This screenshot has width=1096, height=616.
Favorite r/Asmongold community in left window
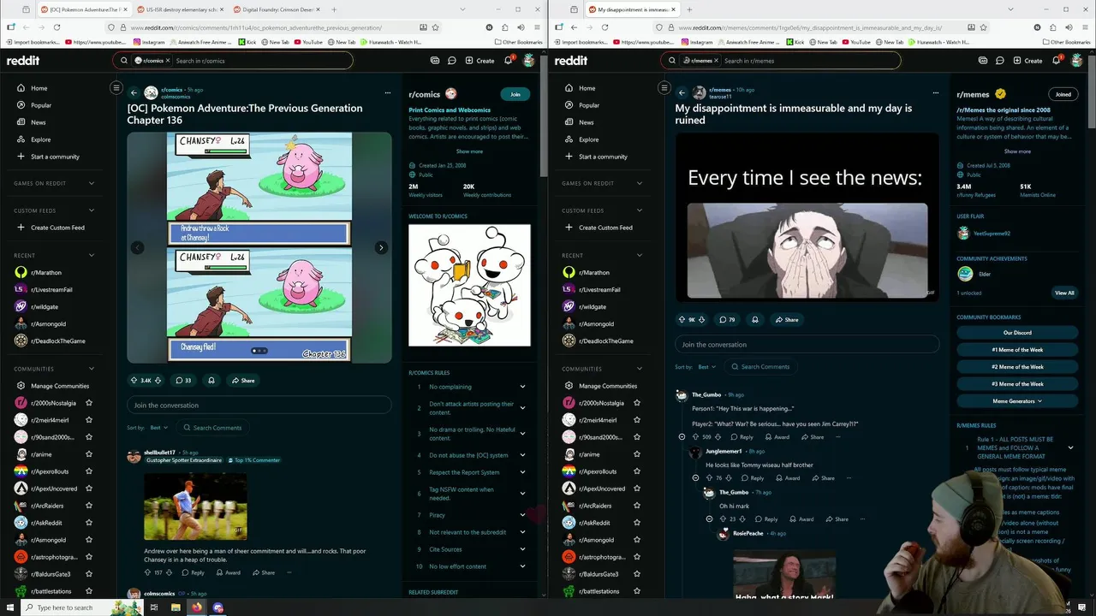(x=89, y=540)
